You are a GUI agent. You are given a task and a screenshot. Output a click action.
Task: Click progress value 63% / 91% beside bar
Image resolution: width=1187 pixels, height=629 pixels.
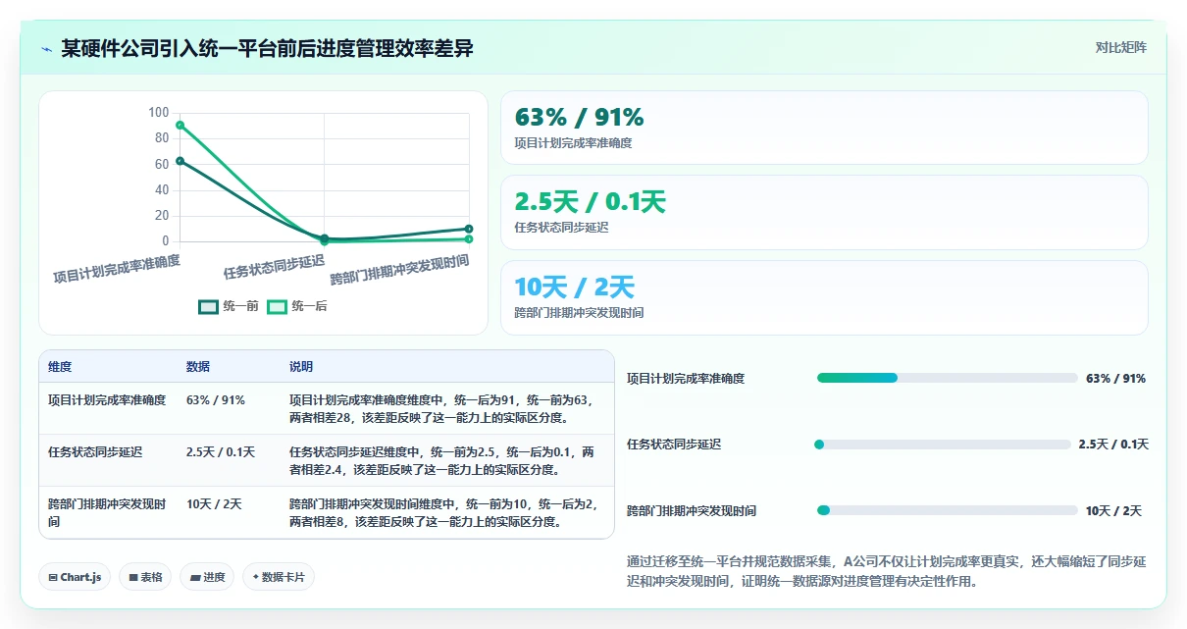click(x=1115, y=378)
